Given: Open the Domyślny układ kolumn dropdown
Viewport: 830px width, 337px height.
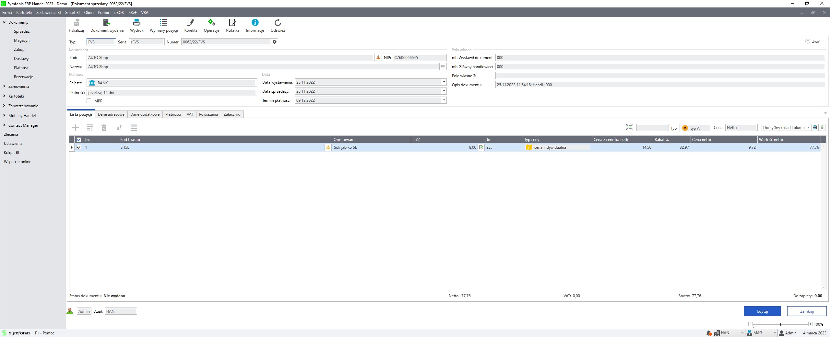Looking at the screenshot, I should pos(808,128).
